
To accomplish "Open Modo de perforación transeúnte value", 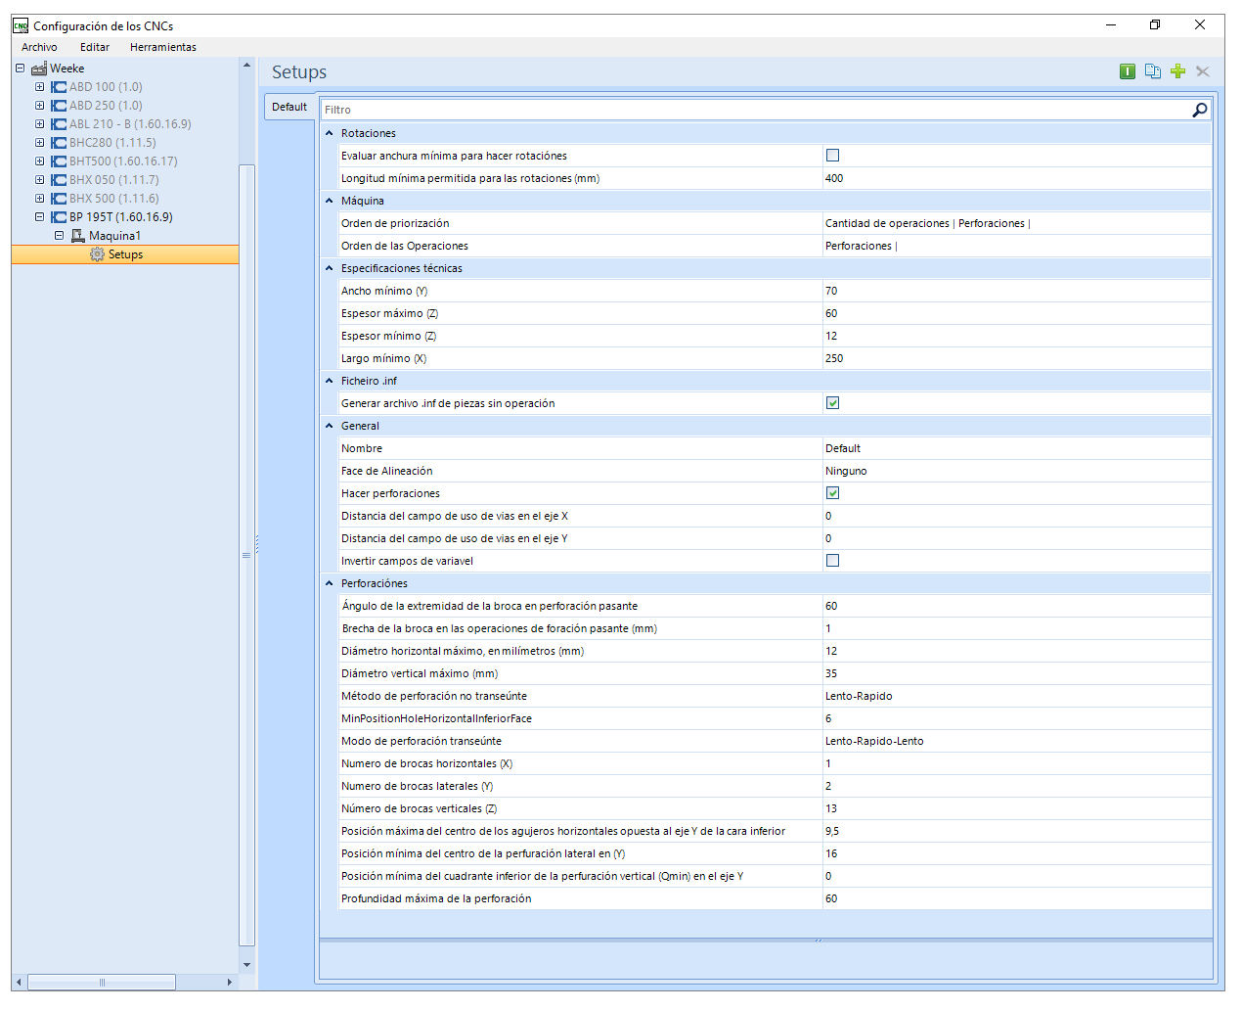I will coord(1017,741).
